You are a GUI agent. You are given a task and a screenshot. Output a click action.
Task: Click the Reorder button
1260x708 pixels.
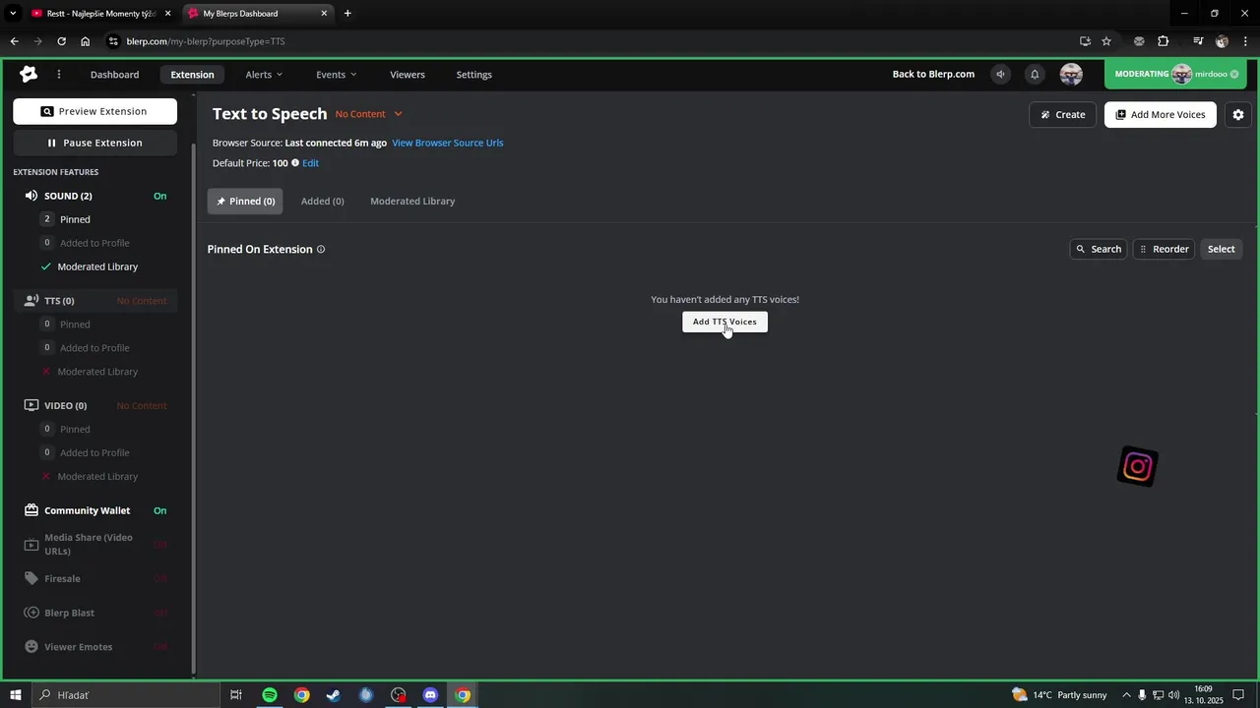click(x=1164, y=249)
